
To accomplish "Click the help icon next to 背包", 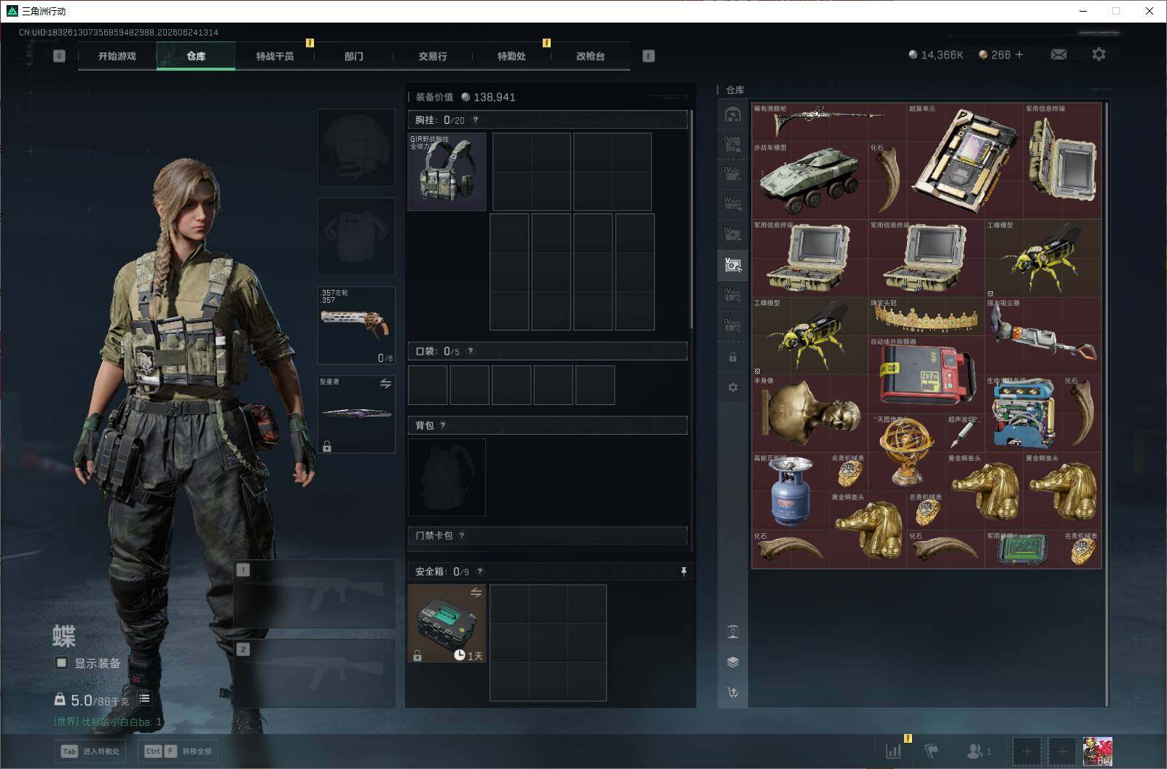I will (x=442, y=425).
